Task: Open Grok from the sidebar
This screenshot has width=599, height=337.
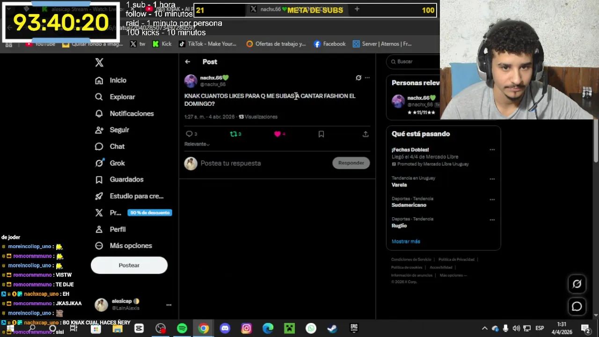Action: tap(110, 163)
